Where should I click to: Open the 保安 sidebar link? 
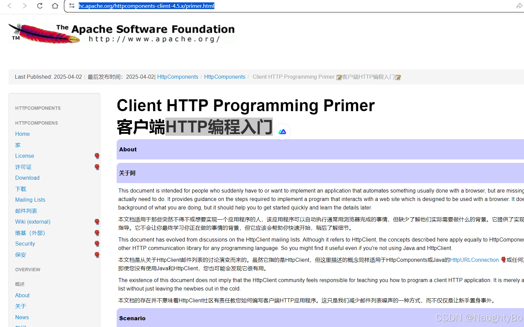(21, 255)
